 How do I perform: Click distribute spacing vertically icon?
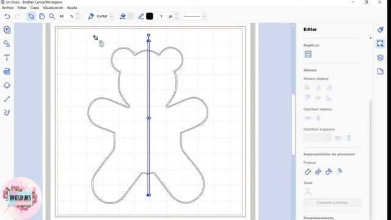[x=349, y=138]
